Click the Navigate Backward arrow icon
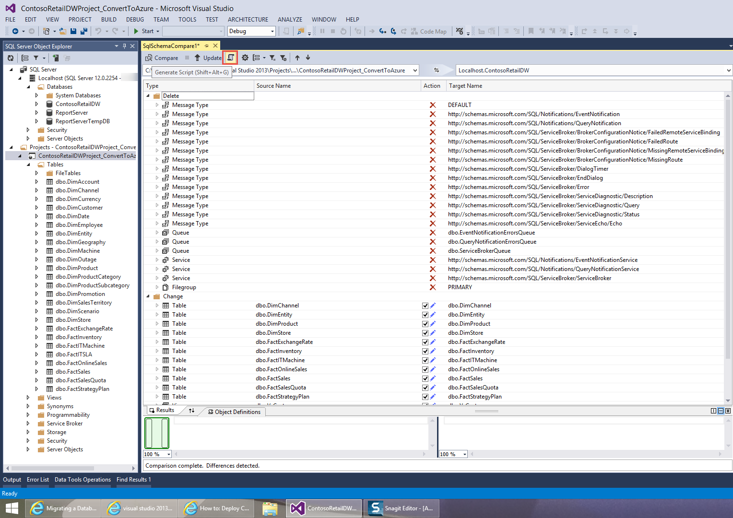 tap(15, 31)
